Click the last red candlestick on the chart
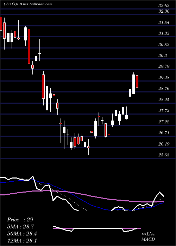This screenshot has height=246, width=176. click(137, 81)
